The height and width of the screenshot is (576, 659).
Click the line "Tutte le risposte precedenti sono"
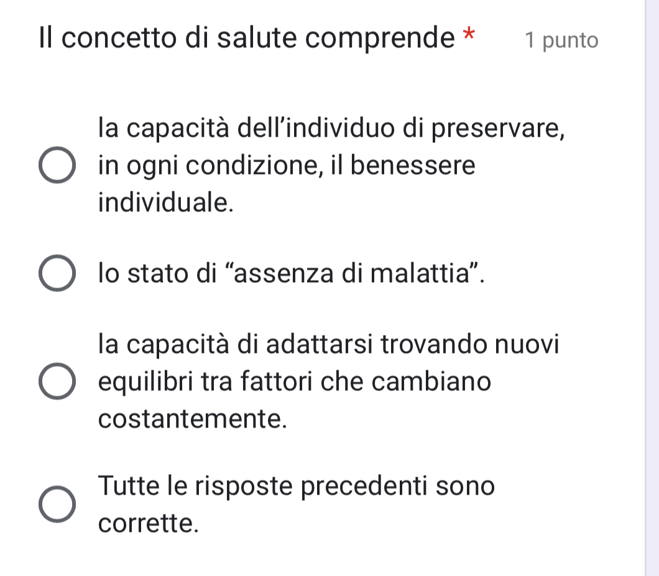coord(297,486)
